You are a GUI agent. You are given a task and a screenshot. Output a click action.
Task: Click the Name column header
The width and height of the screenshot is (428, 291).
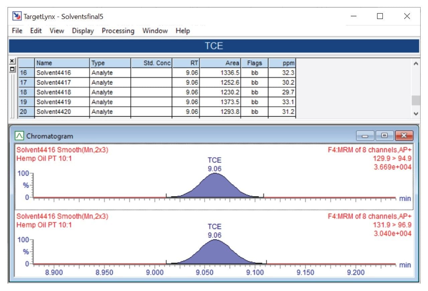click(x=62, y=63)
